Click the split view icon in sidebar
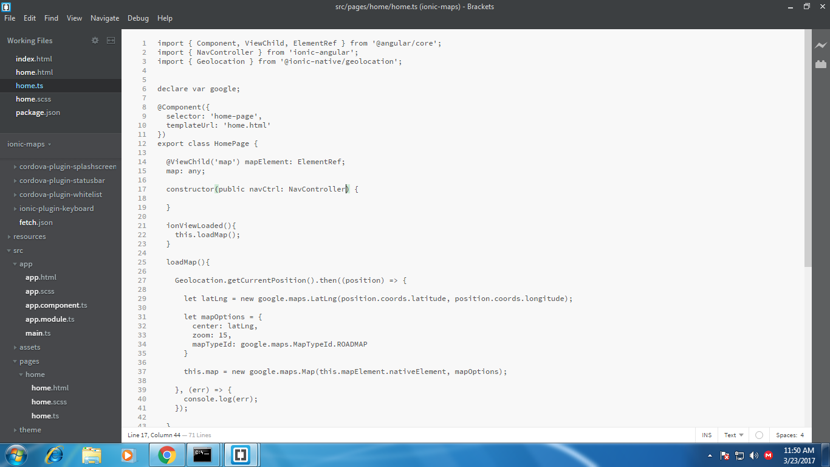Screen dimensions: 830x467 coord(111,40)
